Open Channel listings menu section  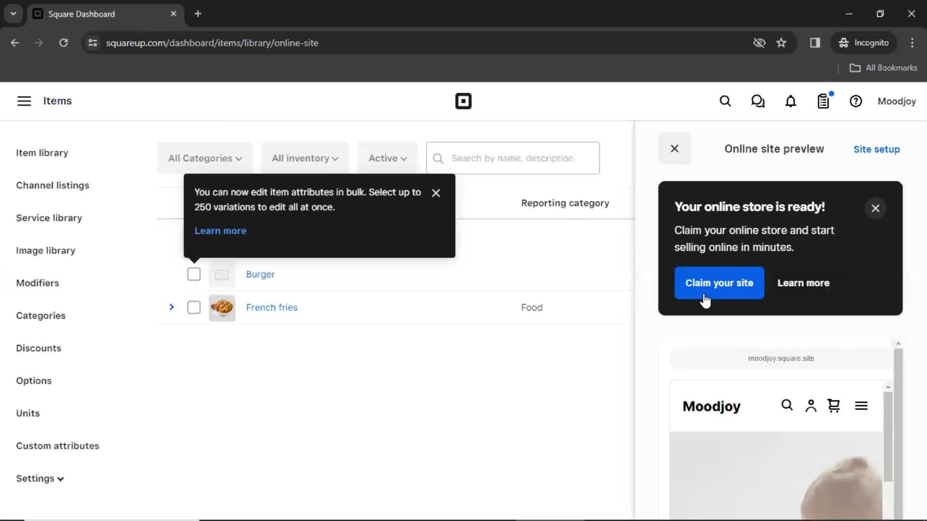tap(53, 185)
